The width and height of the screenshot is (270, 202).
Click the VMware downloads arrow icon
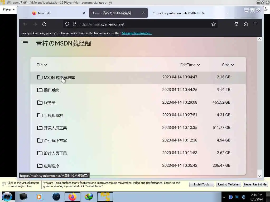tap(266, 9)
